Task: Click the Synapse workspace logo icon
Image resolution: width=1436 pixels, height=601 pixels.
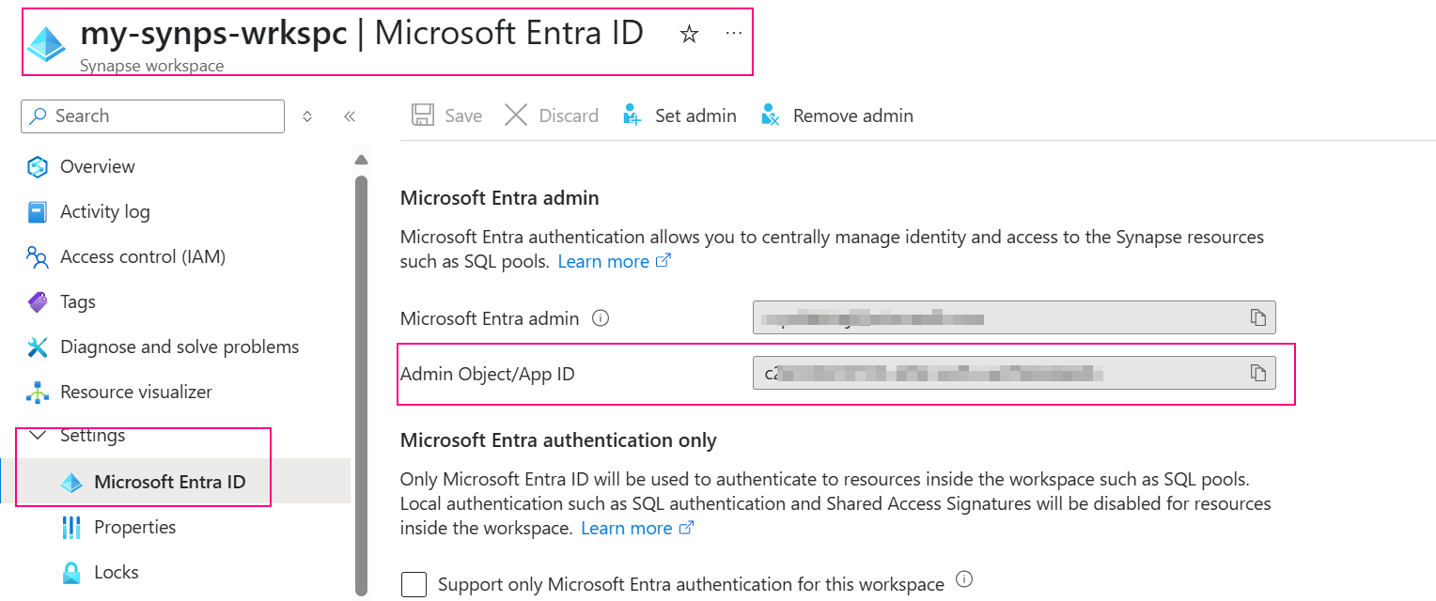Action: coord(46,43)
